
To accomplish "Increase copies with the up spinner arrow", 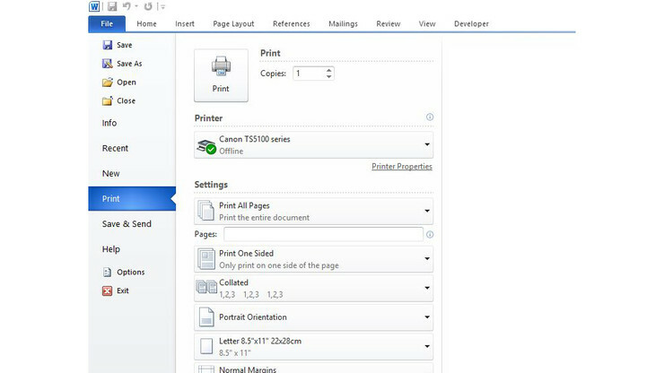I will click(x=329, y=70).
